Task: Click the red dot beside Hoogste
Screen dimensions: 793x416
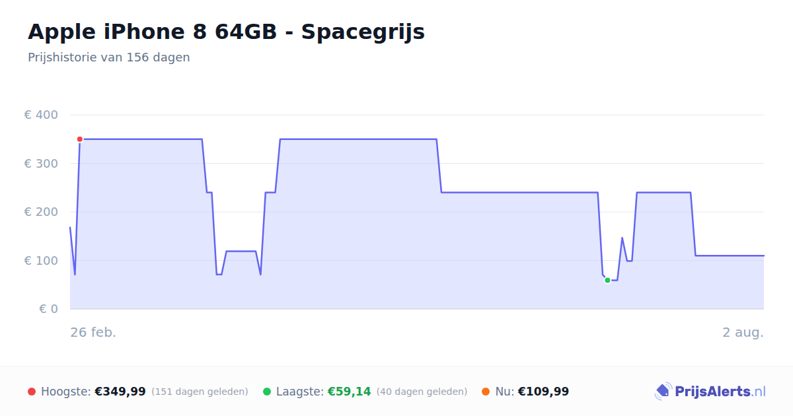Action: (x=32, y=392)
